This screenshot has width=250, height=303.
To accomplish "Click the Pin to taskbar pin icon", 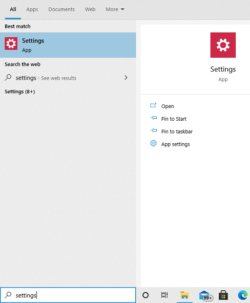I will [153, 131].
